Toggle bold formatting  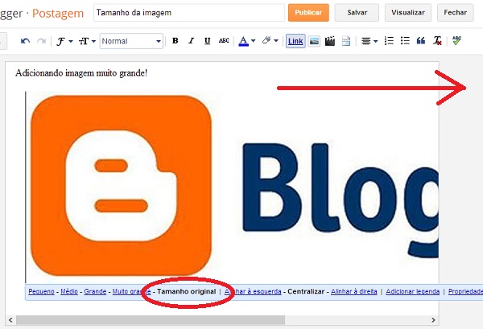tap(175, 41)
